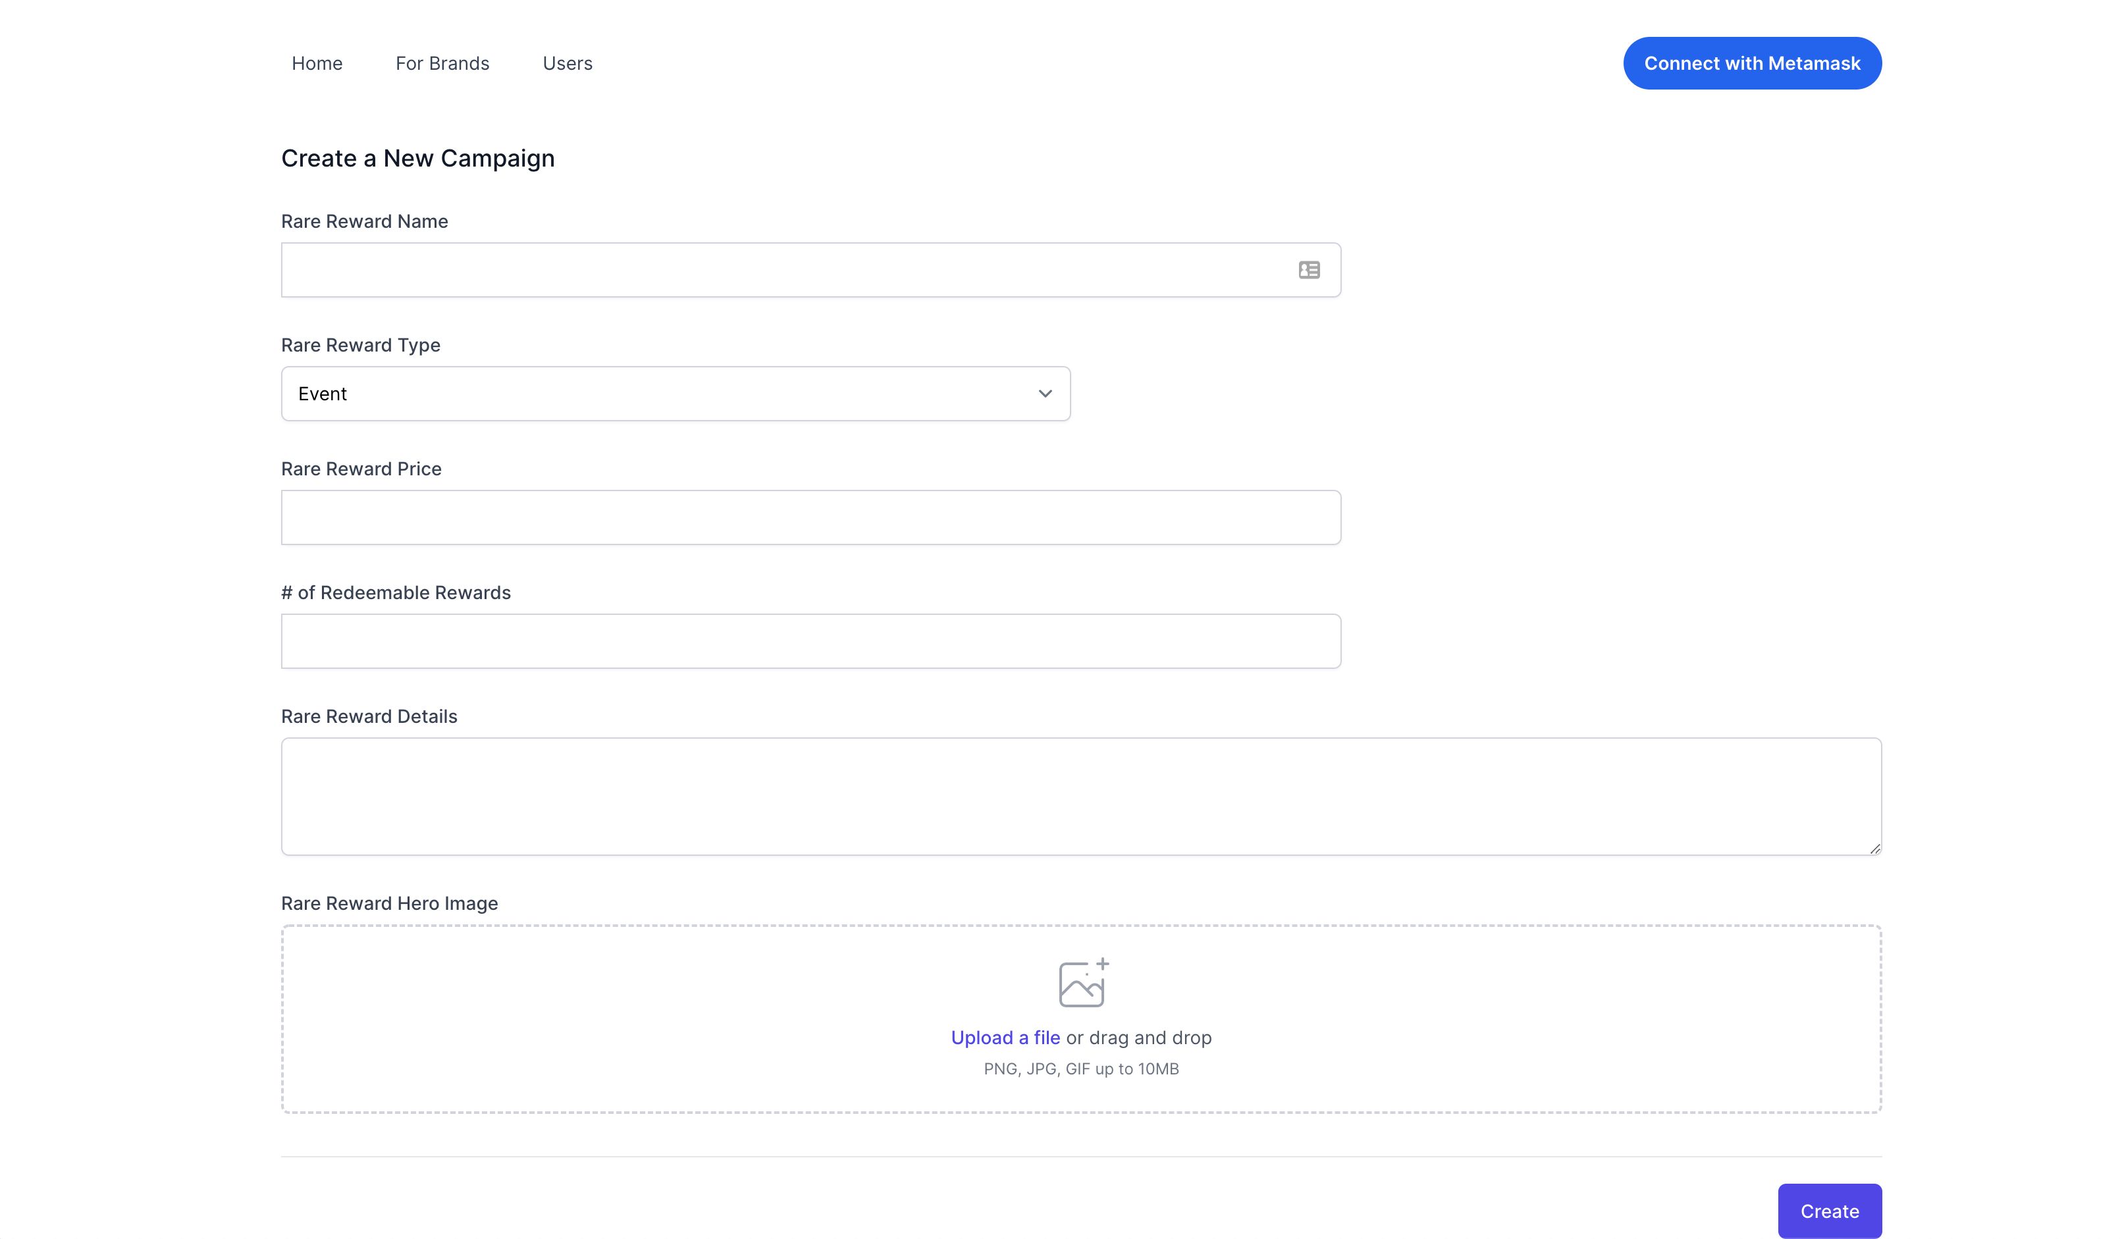Click the PNG, JPG, GIF up to 10MB text

point(1081,1069)
